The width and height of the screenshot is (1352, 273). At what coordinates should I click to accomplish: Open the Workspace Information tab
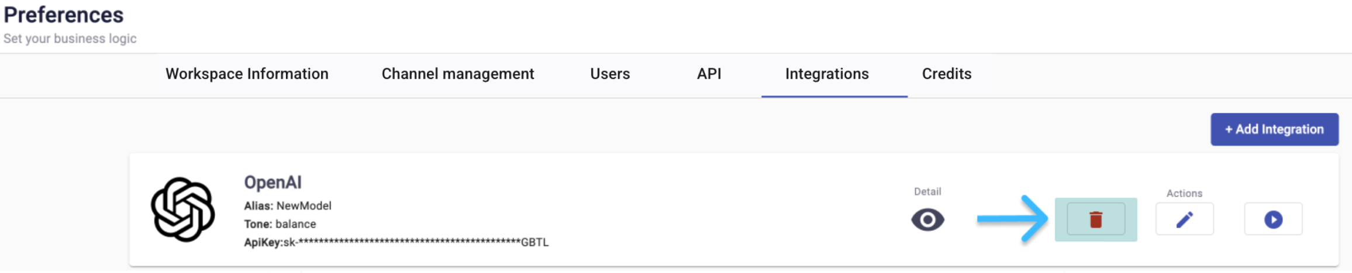click(247, 74)
